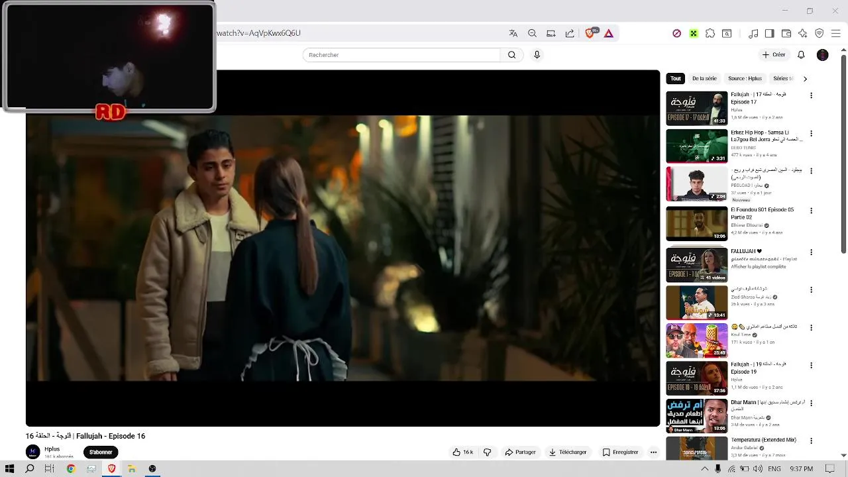Open Erkez Hip Hop Samsa video
This screenshot has width=848, height=477.
coord(696,146)
